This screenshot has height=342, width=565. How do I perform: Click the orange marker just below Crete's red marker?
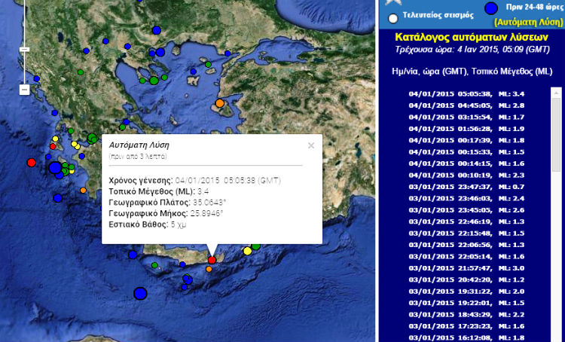(209, 269)
